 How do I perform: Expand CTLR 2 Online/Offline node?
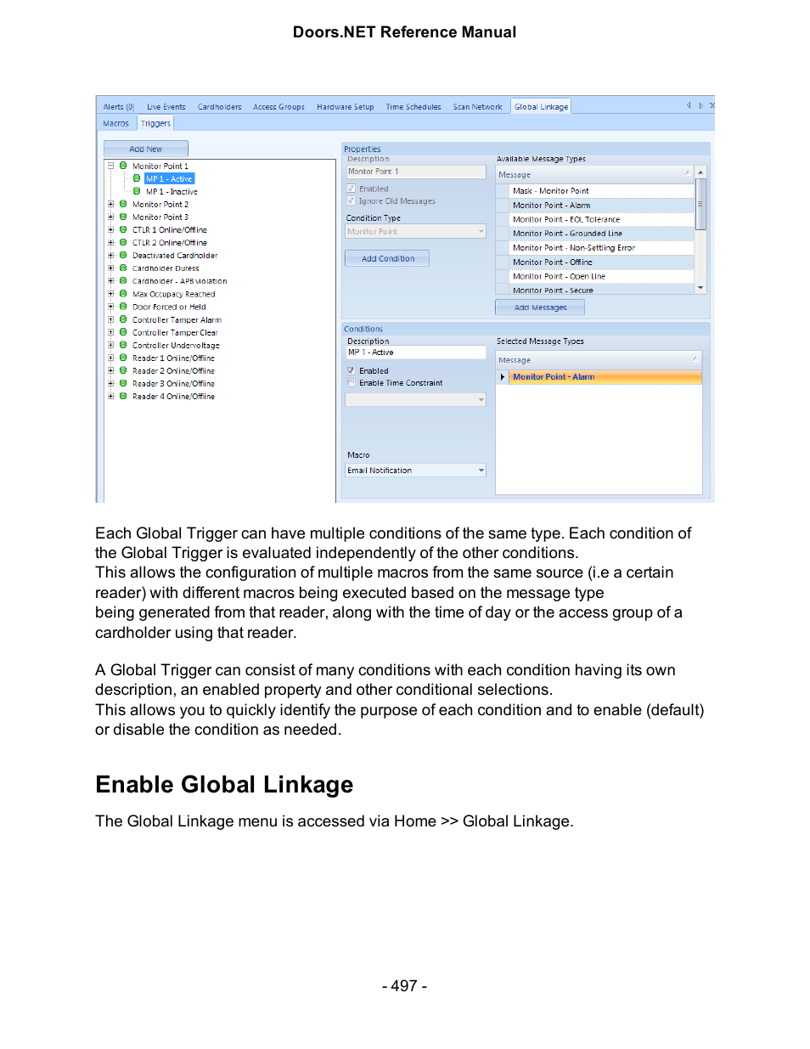[110, 243]
